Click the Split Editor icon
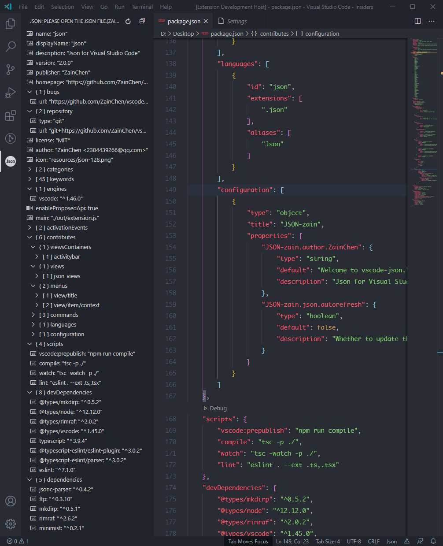The height and width of the screenshot is (546, 443). point(417,21)
